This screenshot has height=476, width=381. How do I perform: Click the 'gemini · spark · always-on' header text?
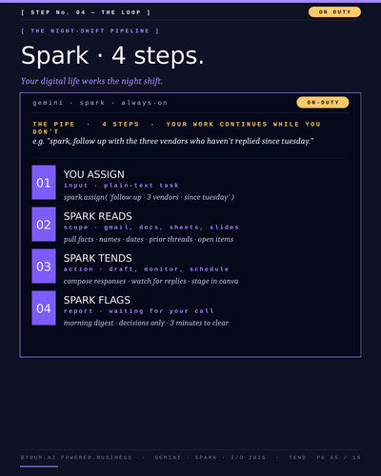pyautogui.click(x=100, y=103)
